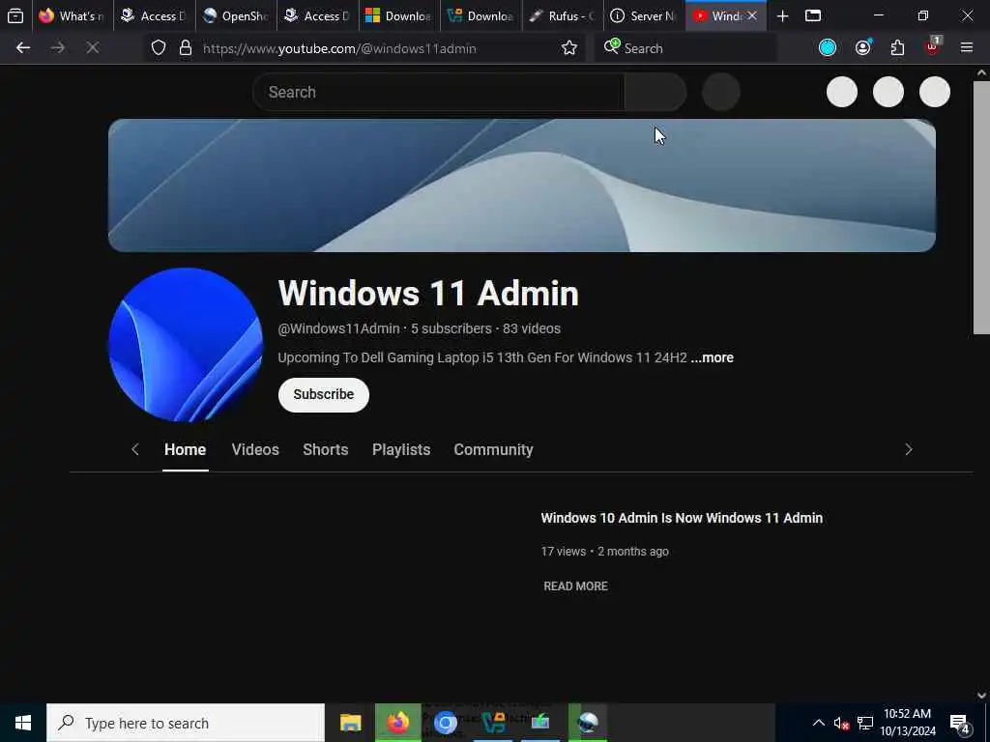Stop page loading with the X button
Image resolution: width=990 pixels, height=742 pixels.
point(92,48)
